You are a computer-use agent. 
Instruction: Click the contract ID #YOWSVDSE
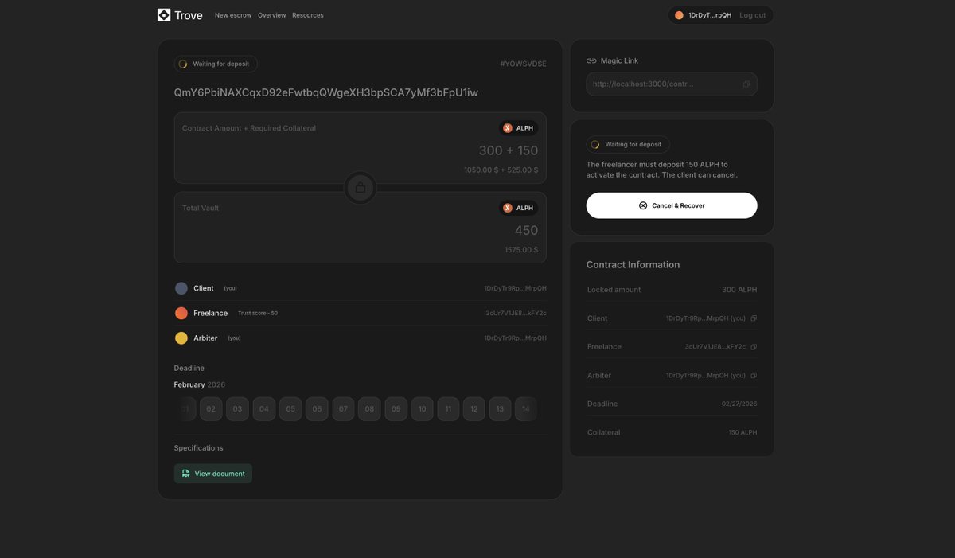523,64
